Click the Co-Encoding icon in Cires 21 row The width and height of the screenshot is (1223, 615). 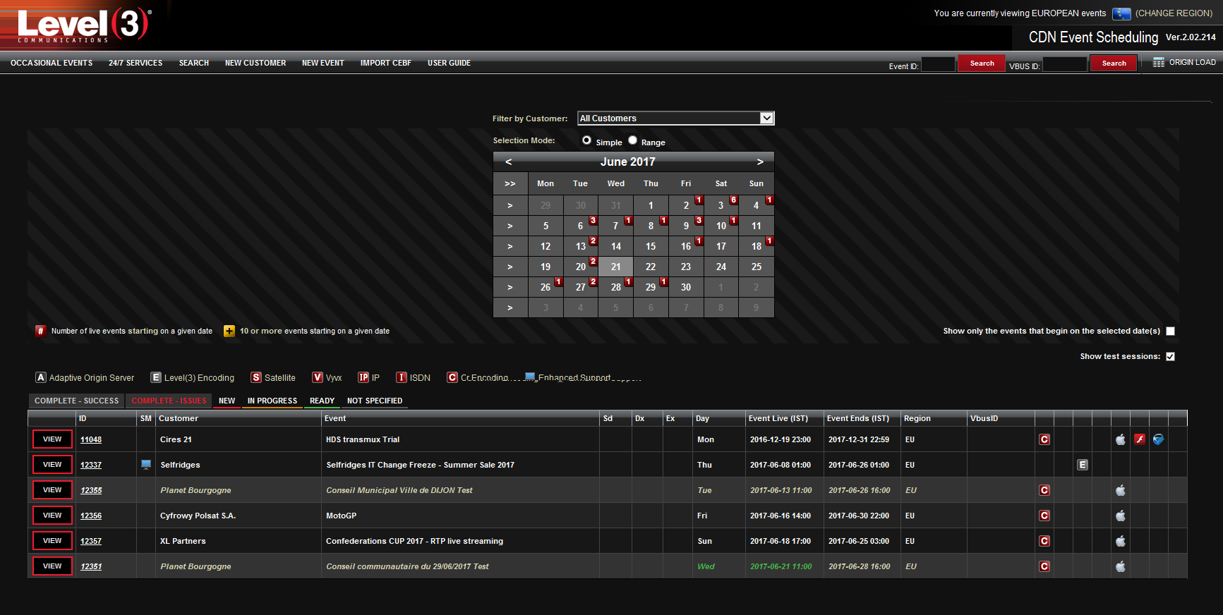[x=1044, y=439]
